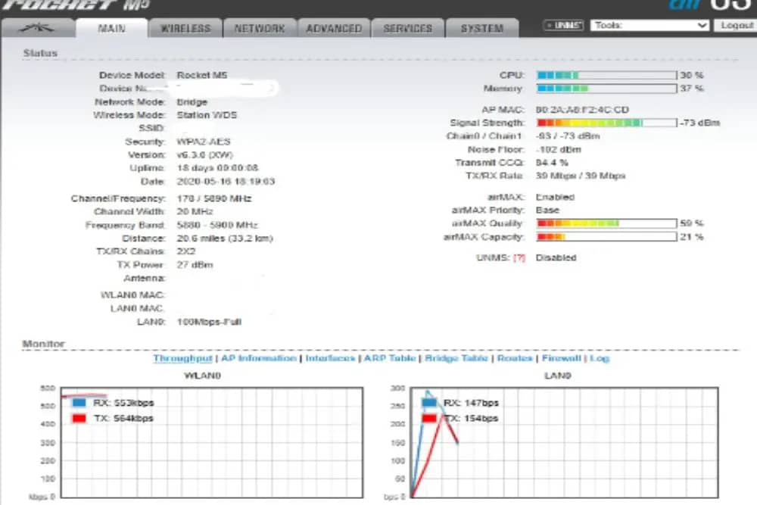The height and width of the screenshot is (505, 757).
Task: Show the Throughput monitor
Action: (x=182, y=358)
